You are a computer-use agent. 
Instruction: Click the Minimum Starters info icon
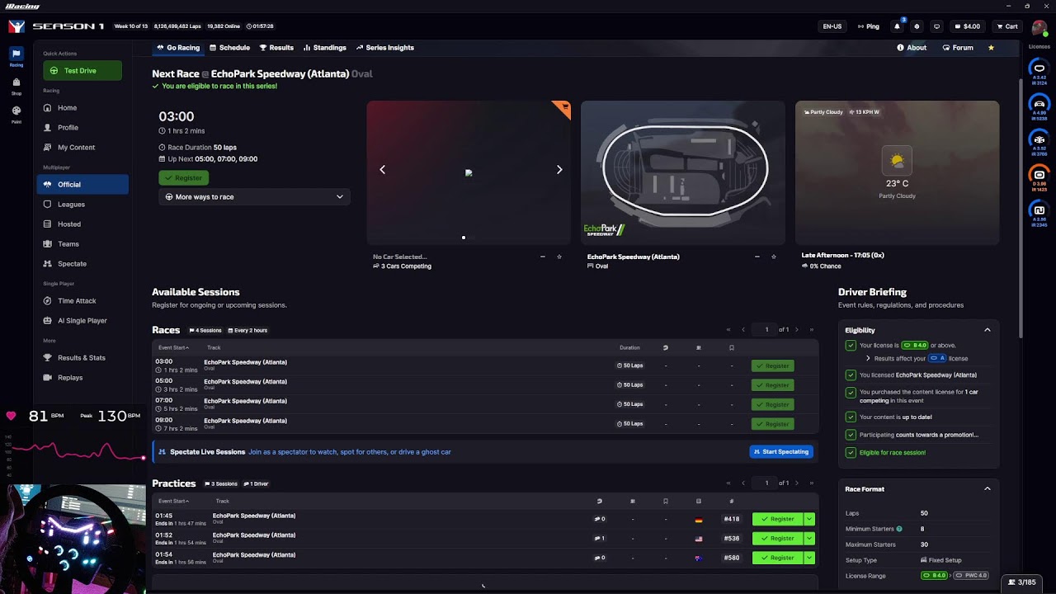click(899, 529)
